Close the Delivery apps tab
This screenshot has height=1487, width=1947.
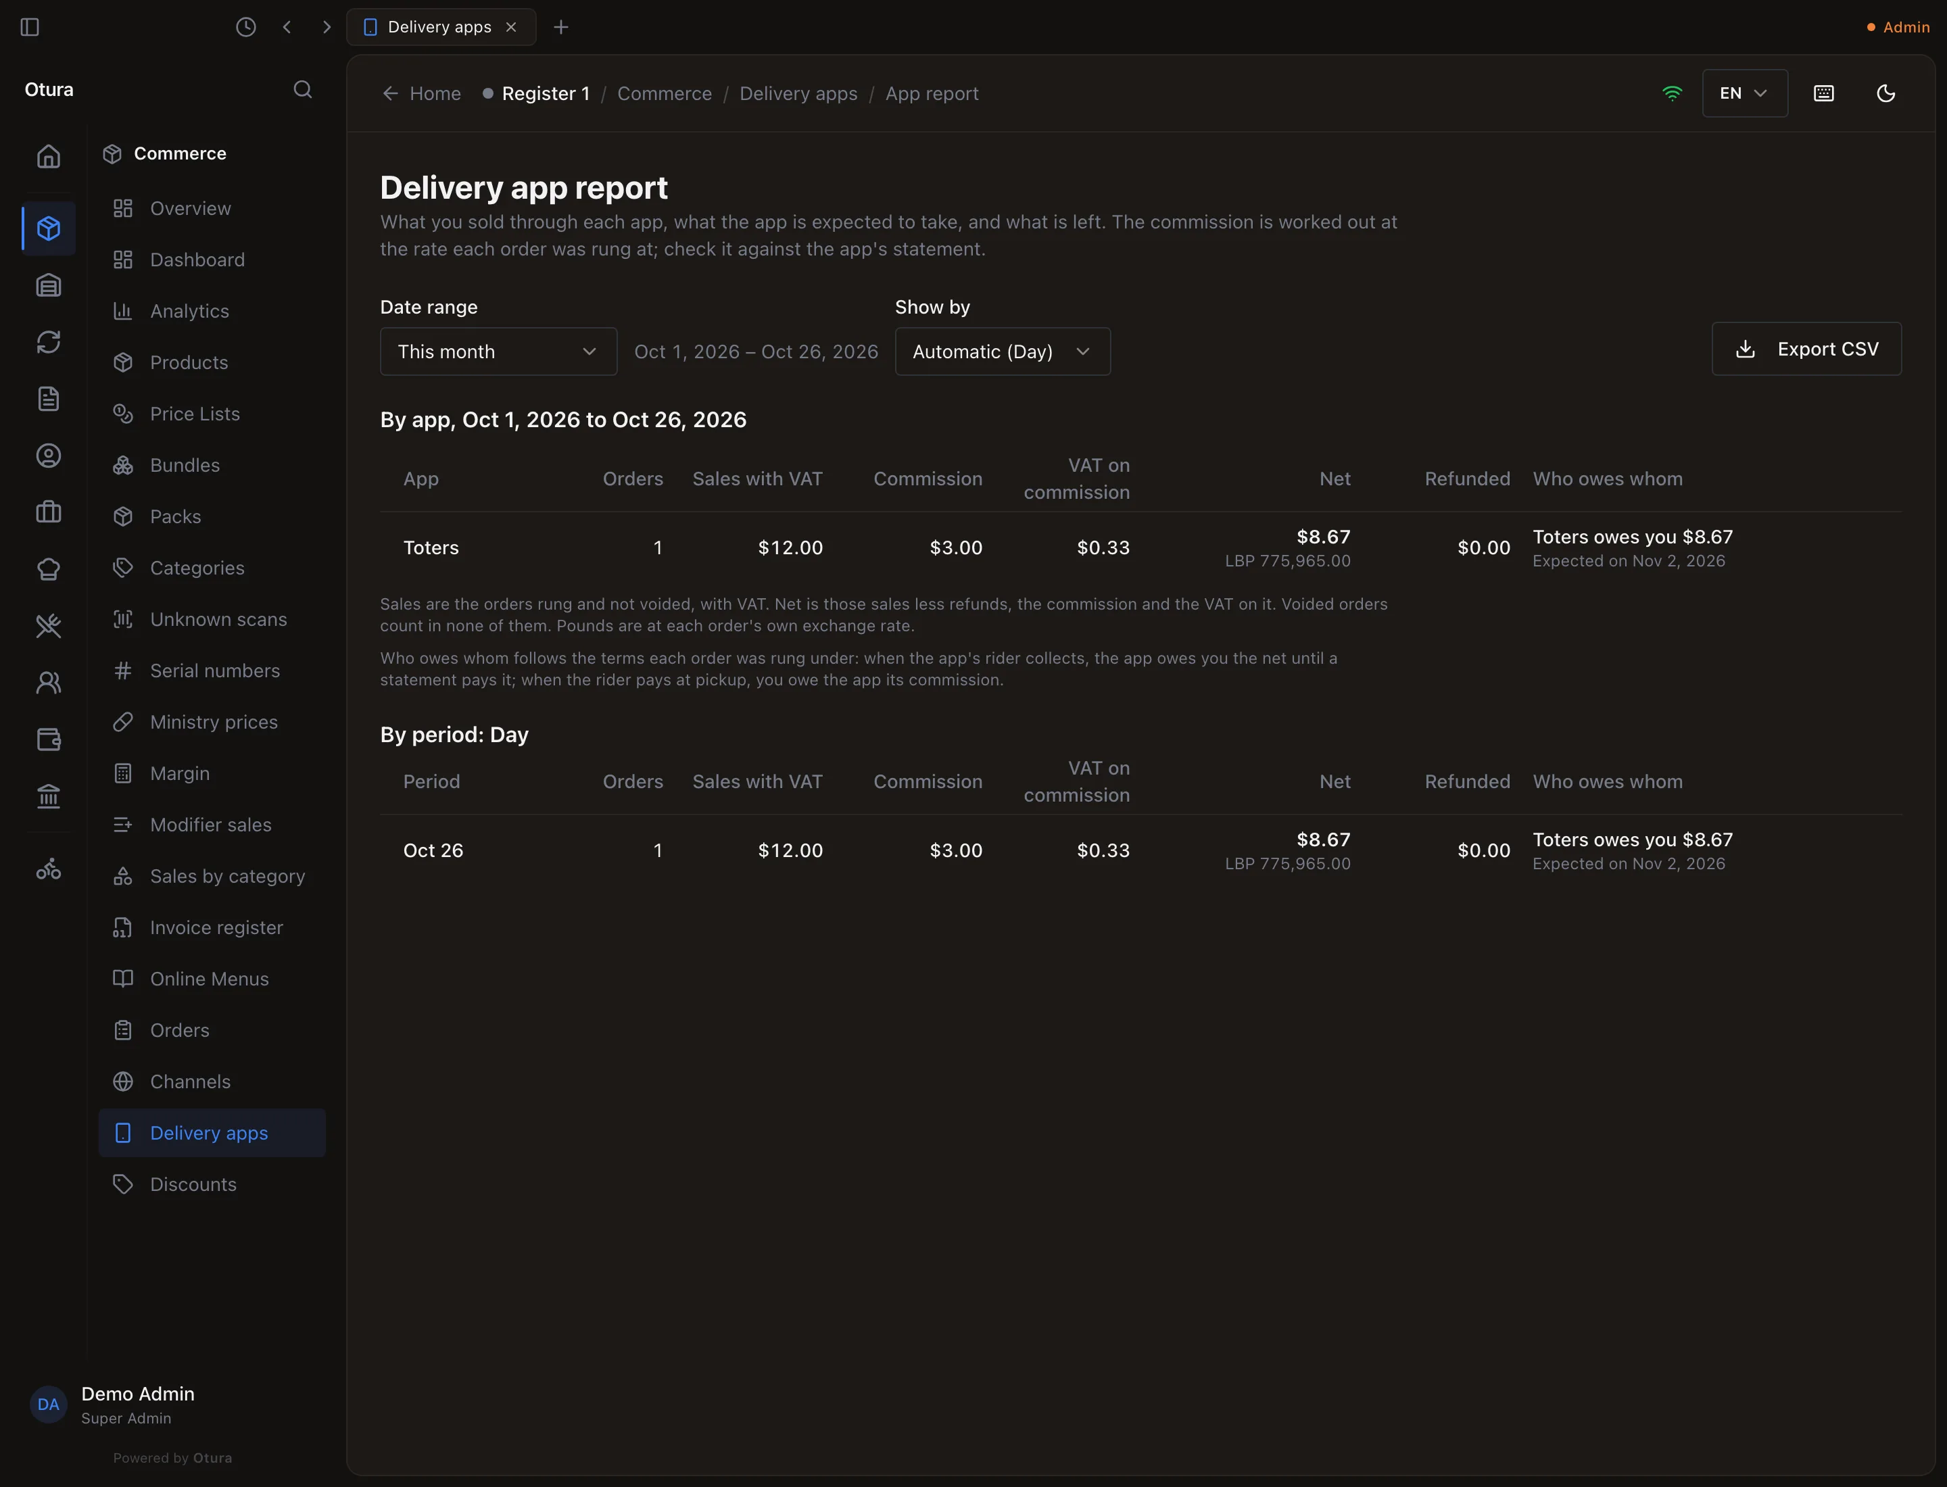(511, 26)
